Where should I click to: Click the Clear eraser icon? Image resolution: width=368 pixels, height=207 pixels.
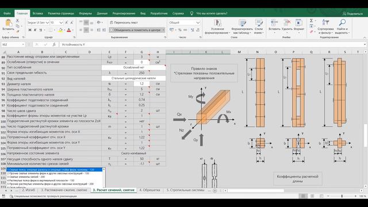coord(312,32)
